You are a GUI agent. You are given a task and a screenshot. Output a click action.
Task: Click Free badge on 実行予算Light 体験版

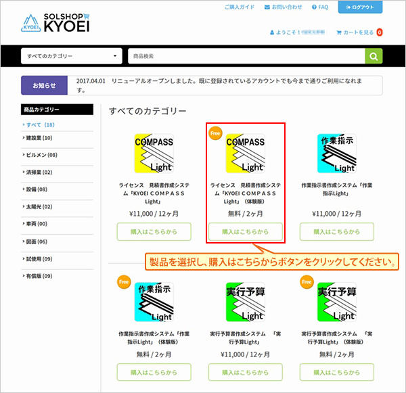point(307,282)
